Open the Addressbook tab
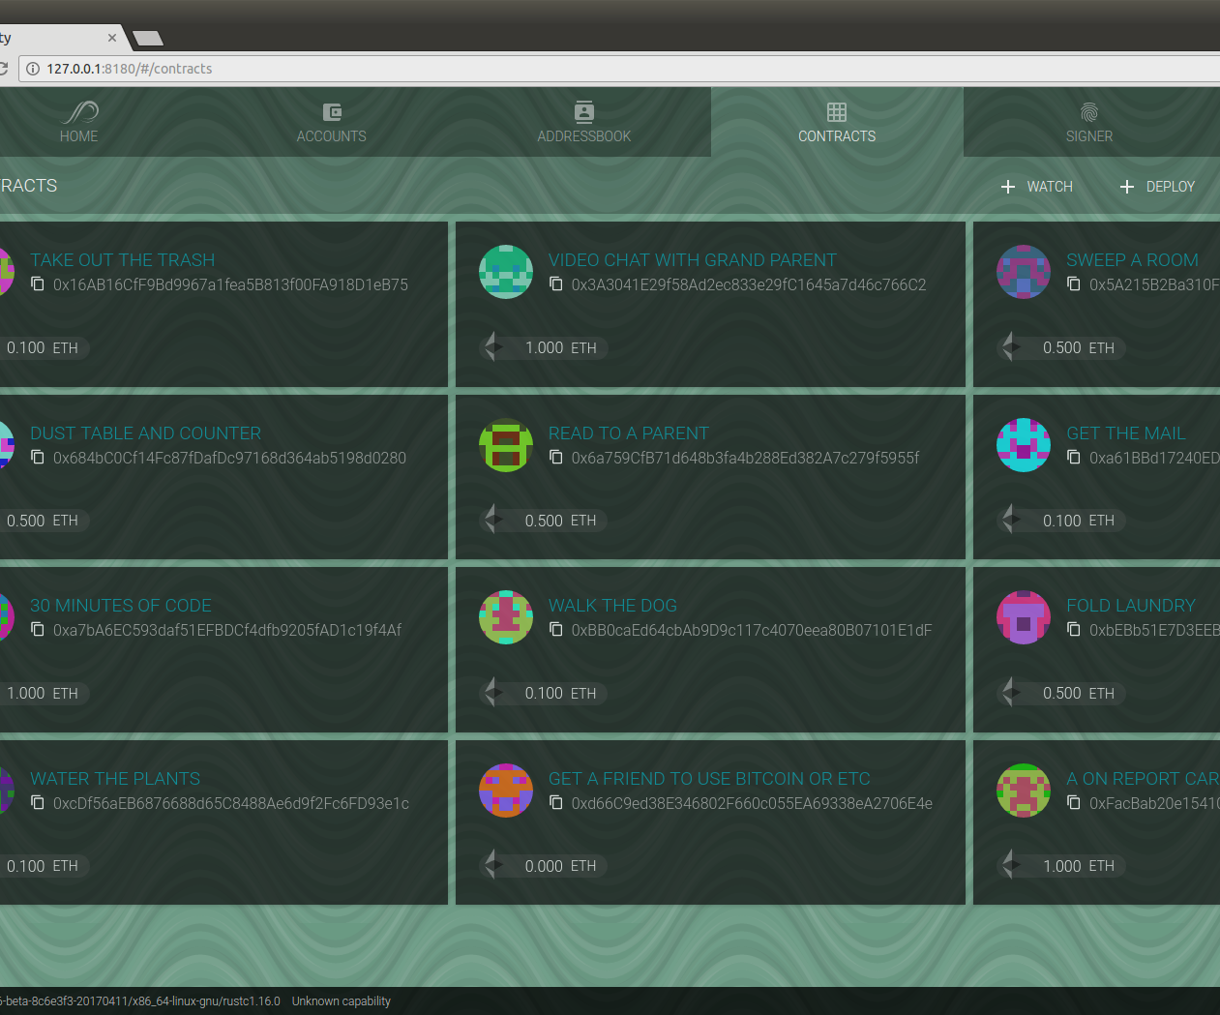The width and height of the screenshot is (1220, 1015). [x=584, y=123]
